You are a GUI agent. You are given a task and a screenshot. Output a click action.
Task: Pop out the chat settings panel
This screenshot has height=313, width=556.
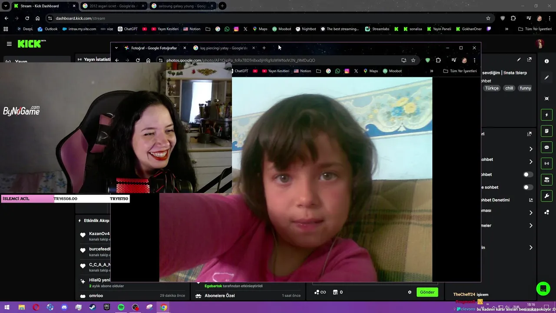(530, 134)
